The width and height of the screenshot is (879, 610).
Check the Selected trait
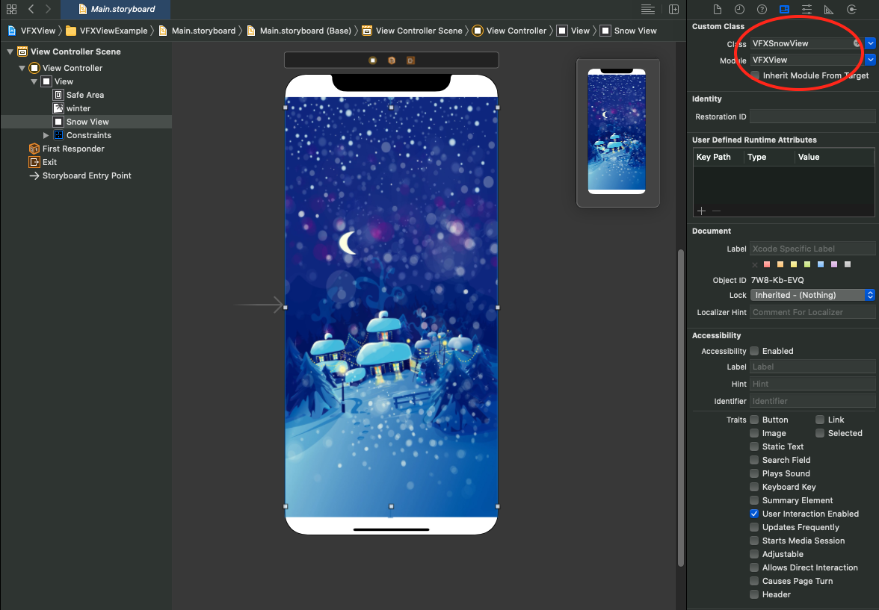click(x=820, y=433)
